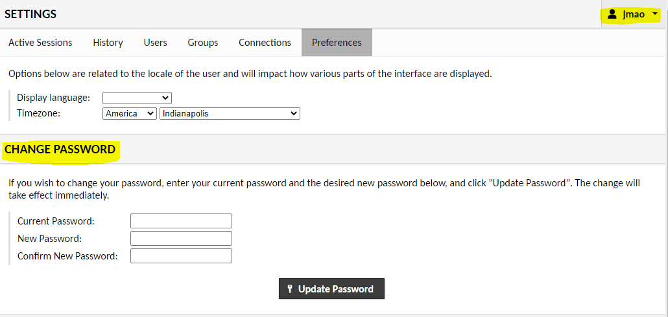Viewport: 668px width, 317px height.
Task: Open the Display language dropdown
Action: [x=137, y=98]
